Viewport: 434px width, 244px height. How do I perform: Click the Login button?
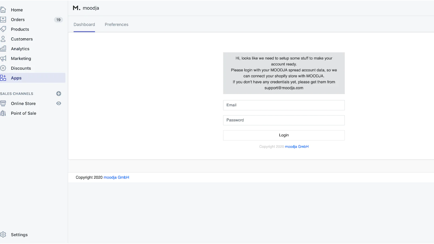click(284, 135)
